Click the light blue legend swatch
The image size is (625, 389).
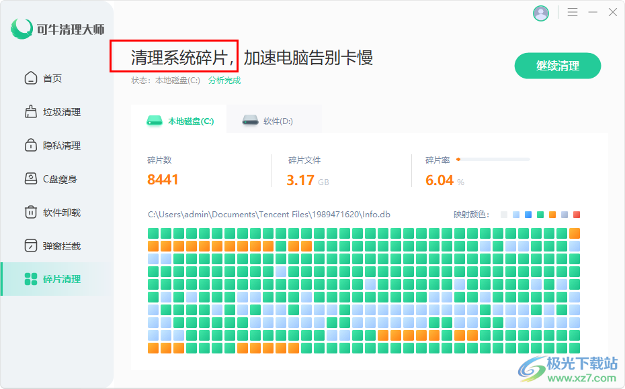[516, 215]
